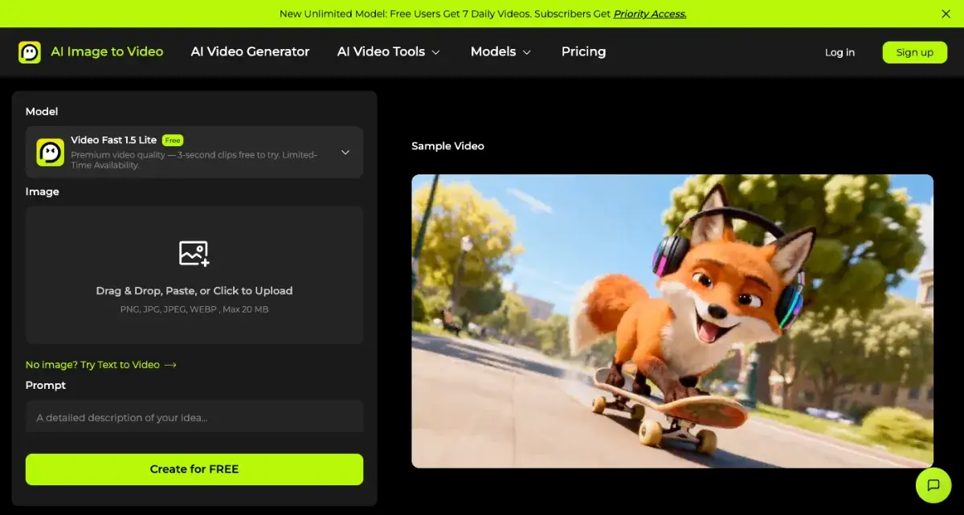Screen dimensions: 964x515
Task: Open the No image? Try Text to Video link
Action: point(100,365)
